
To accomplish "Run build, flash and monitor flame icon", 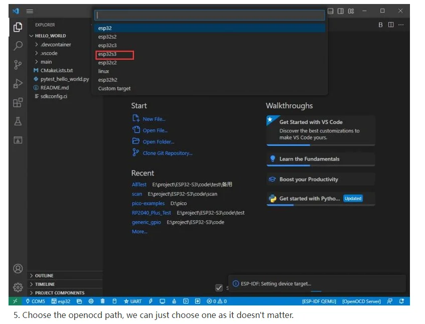I will point(174,301).
